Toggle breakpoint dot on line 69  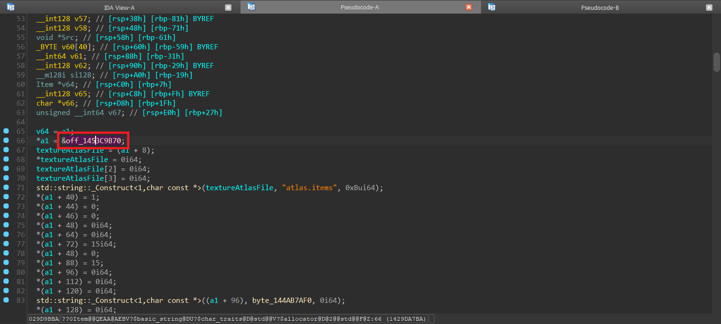6,169
